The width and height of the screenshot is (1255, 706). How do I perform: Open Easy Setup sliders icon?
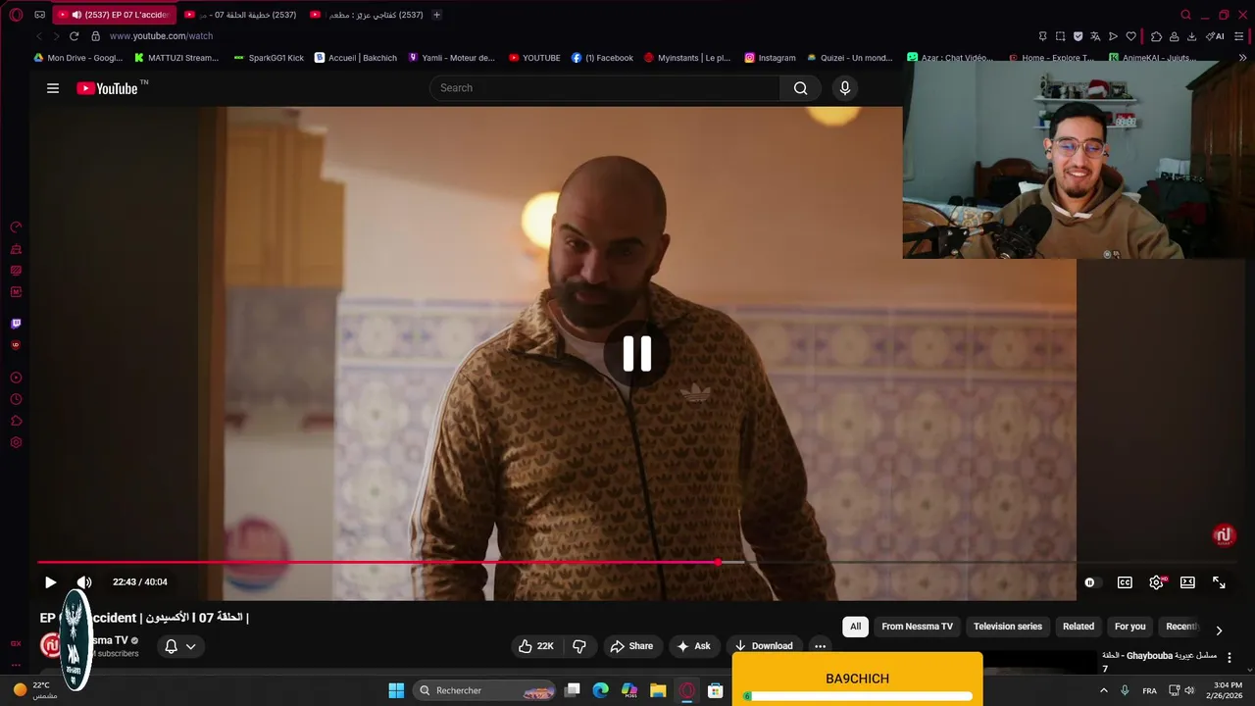pyautogui.click(x=1236, y=36)
